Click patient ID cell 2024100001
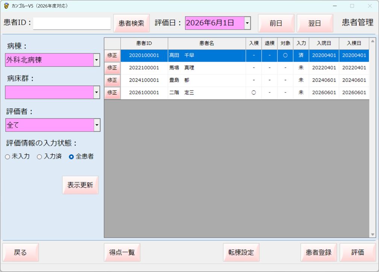The image size is (379, 272). point(144,80)
